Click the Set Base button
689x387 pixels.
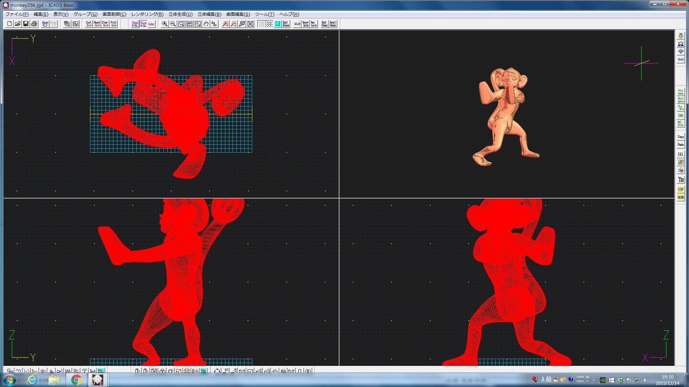286,24
